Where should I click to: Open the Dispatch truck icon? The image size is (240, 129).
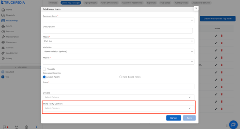pos(3,15)
